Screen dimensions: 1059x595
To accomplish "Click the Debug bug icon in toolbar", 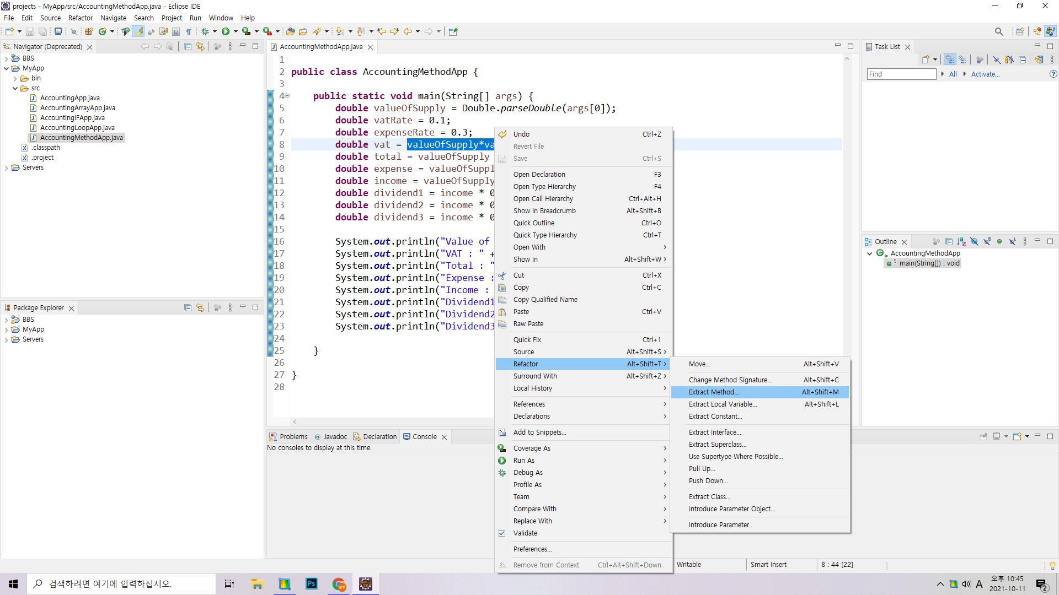I will point(205,31).
